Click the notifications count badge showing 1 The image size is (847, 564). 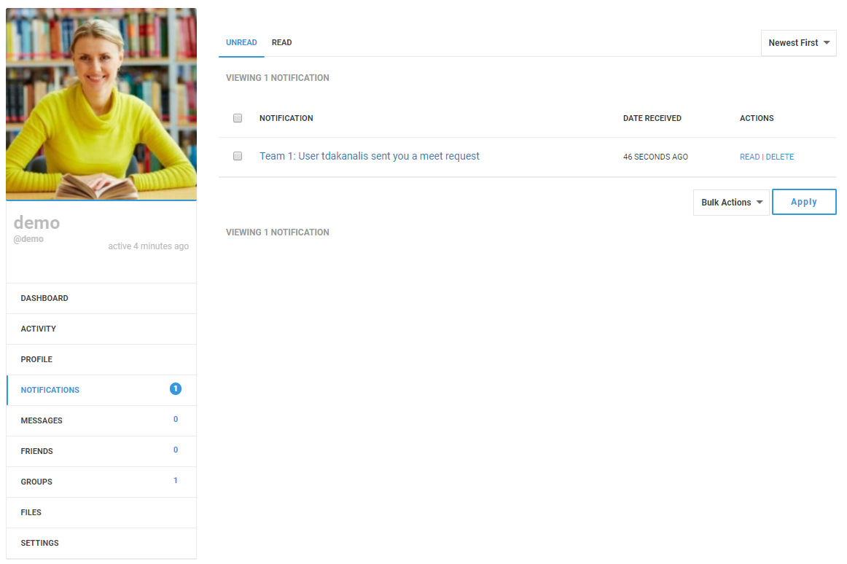pyautogui.click(x=176, y=389)
